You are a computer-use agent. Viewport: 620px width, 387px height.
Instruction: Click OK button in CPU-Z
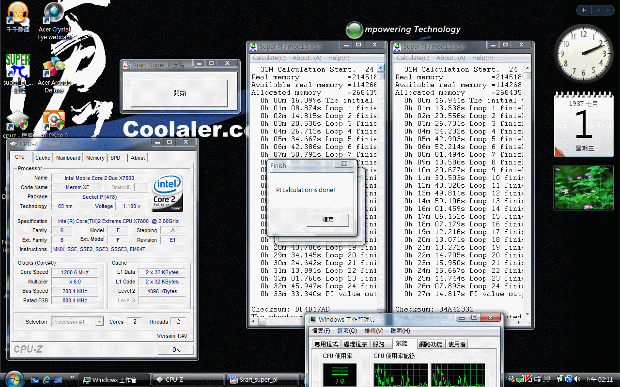click(176, 349)
